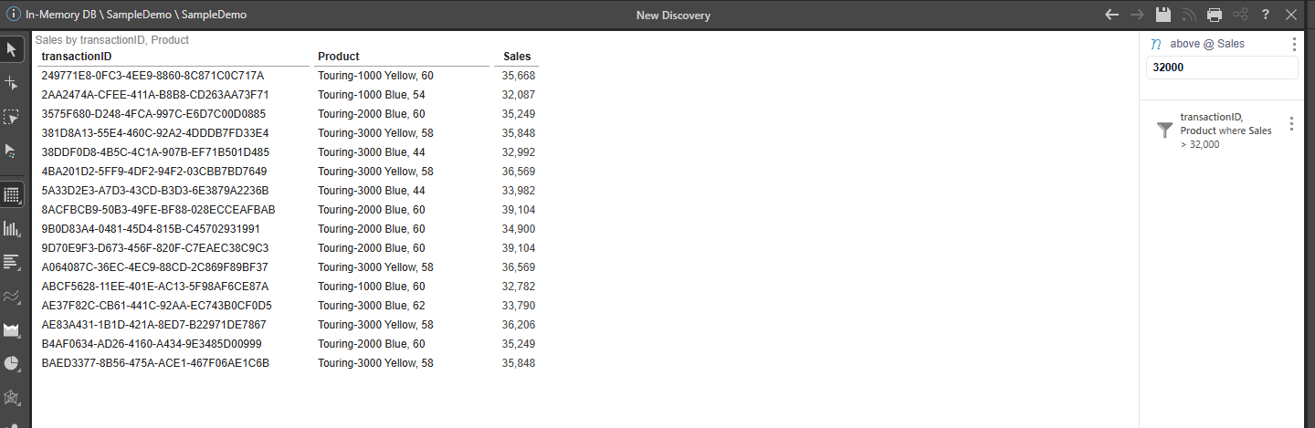Choose the pie chart visualization
Image resolution: width=1315 pixels, height=428 pixels.
pyautogui.click(x=13, y=363)
